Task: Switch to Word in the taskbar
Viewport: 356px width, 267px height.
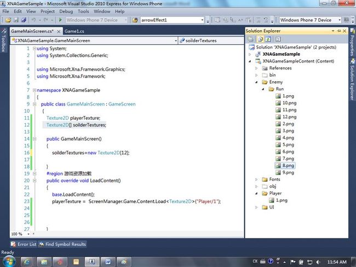Action: coord(108,262)
